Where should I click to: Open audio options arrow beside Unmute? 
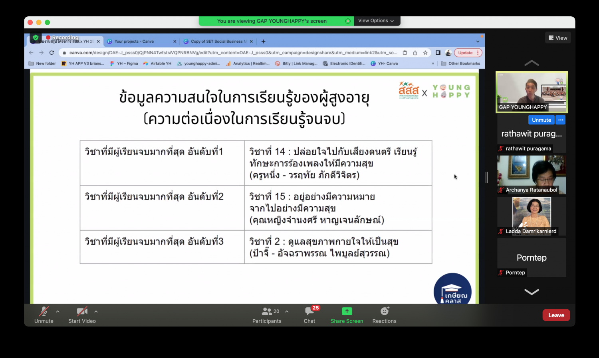click(x=58, y=311)
